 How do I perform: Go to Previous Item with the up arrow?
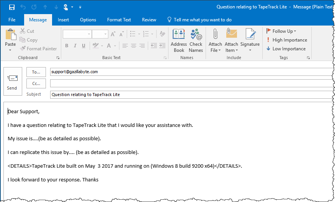click(45, 7)
